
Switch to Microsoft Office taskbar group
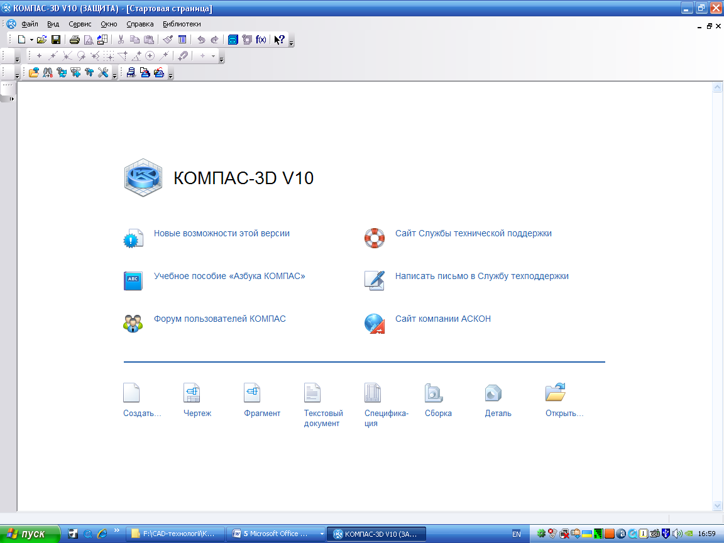click(277, 534)
